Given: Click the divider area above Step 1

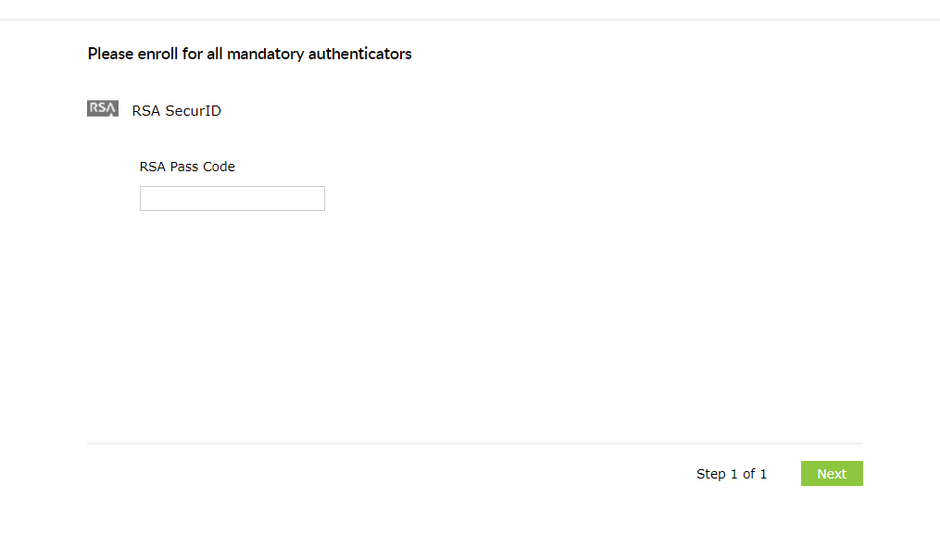Looking at the screenshot, I should 474,442.
